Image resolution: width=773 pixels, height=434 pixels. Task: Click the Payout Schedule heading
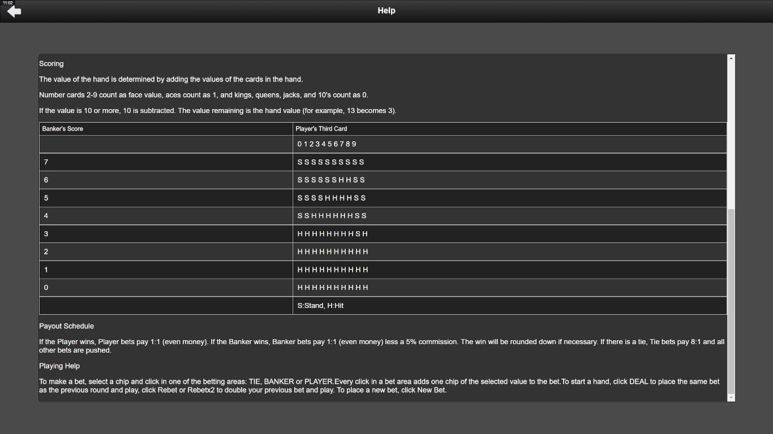(66, 325)
